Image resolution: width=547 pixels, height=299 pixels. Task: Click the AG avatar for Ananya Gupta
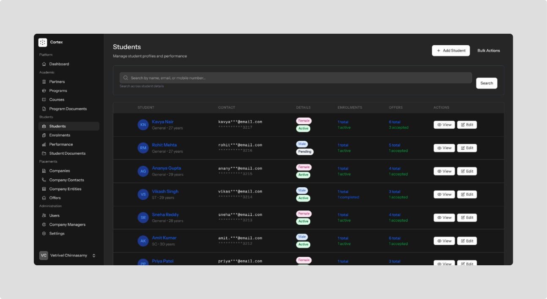click(x=143, y=171)
